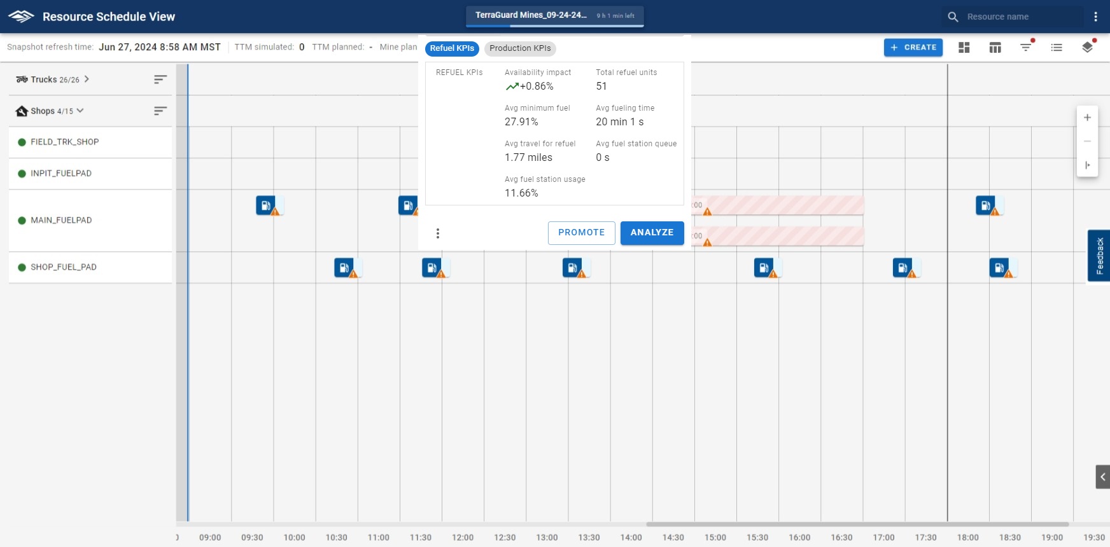This screenshot has height=547, width=1110.
Task: Expand the collapsed side panel chevron
Action: [1102, 477]
